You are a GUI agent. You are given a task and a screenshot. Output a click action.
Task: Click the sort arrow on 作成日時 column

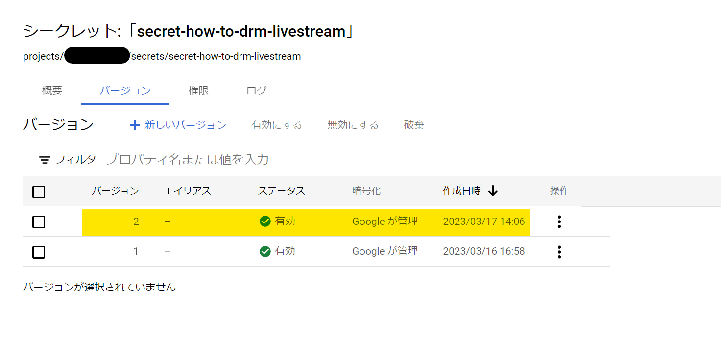point(493,191)
